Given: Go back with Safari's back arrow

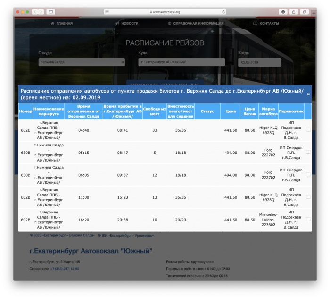Looking at the screenshot, I should (35, 12).
